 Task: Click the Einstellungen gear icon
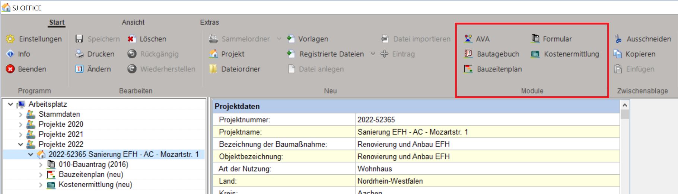click(10, 39)
